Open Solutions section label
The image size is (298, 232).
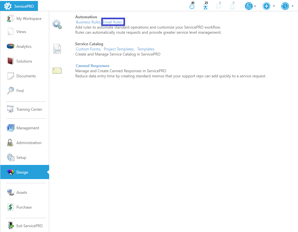pyautogui.click(x=24, y=61)
